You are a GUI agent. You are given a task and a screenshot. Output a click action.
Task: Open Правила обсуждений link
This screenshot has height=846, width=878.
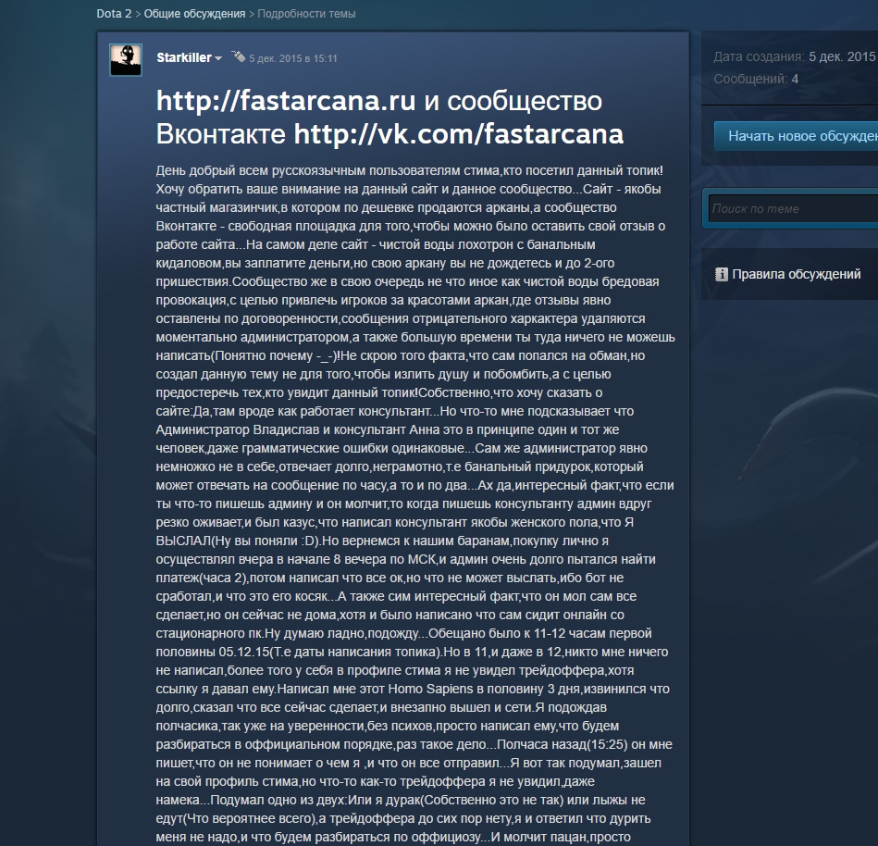(797, 275)
